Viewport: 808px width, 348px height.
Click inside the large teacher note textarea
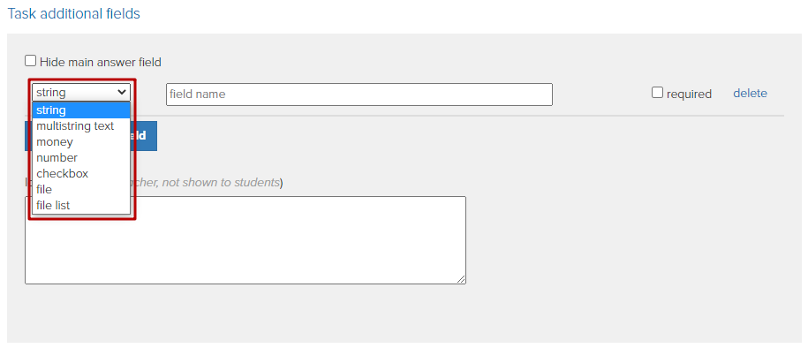click(x=245, y=239)
